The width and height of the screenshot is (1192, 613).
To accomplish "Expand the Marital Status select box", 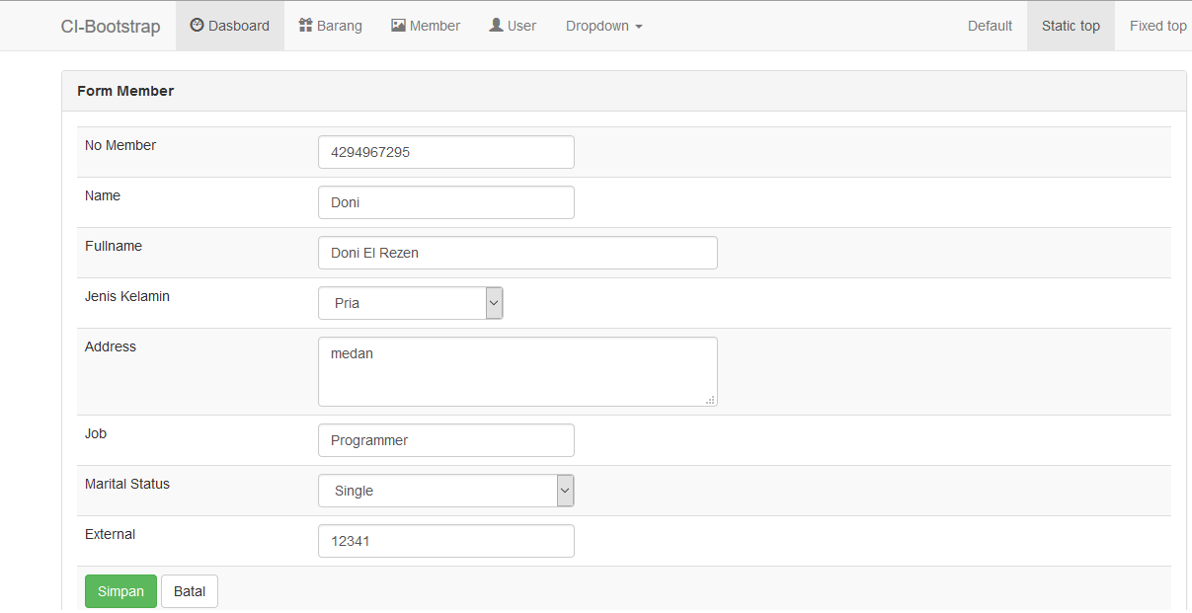I will point(445,491).
